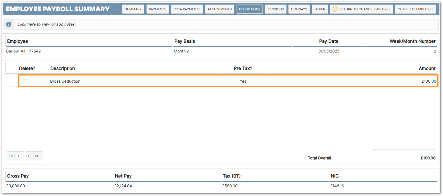The height and width of the screenshot is (196, 443).
Task: Tick the Delete checkbox for Gross Deduction
Action: [27, 81]
